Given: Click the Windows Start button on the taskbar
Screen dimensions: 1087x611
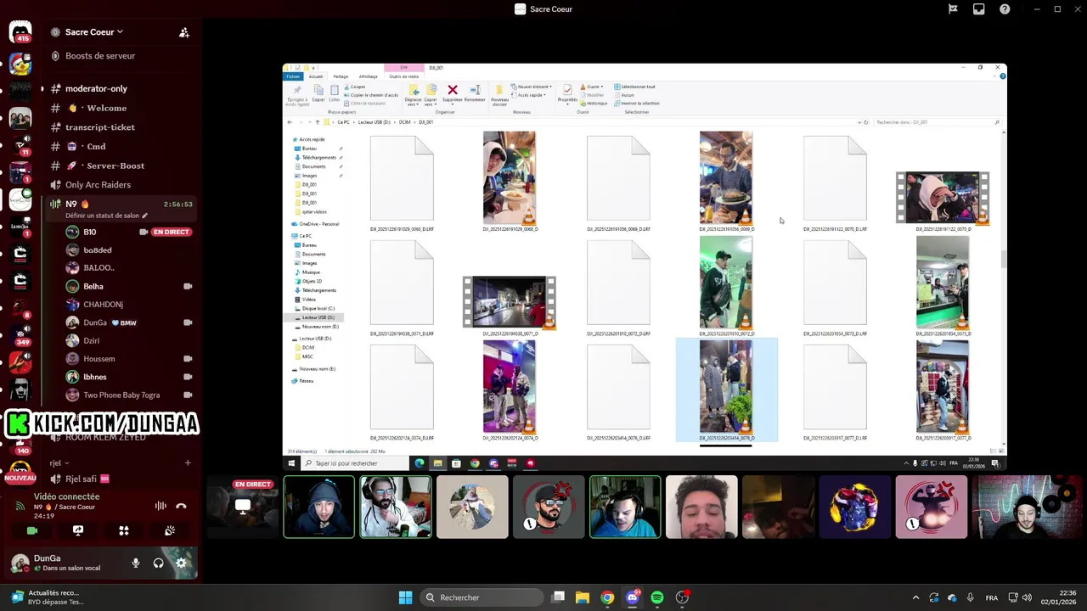Looking at the screenshot, I should point(405,597).
